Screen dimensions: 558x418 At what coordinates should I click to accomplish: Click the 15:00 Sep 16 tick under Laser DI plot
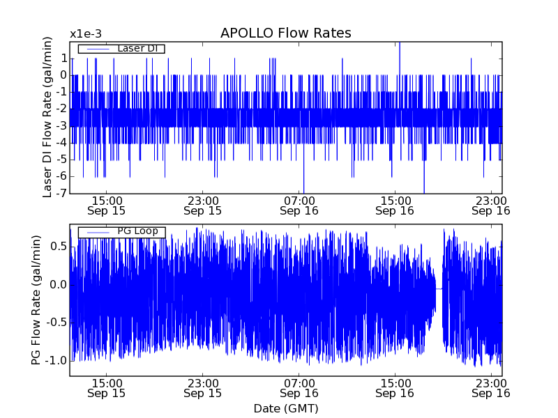(x=395, y=206)
